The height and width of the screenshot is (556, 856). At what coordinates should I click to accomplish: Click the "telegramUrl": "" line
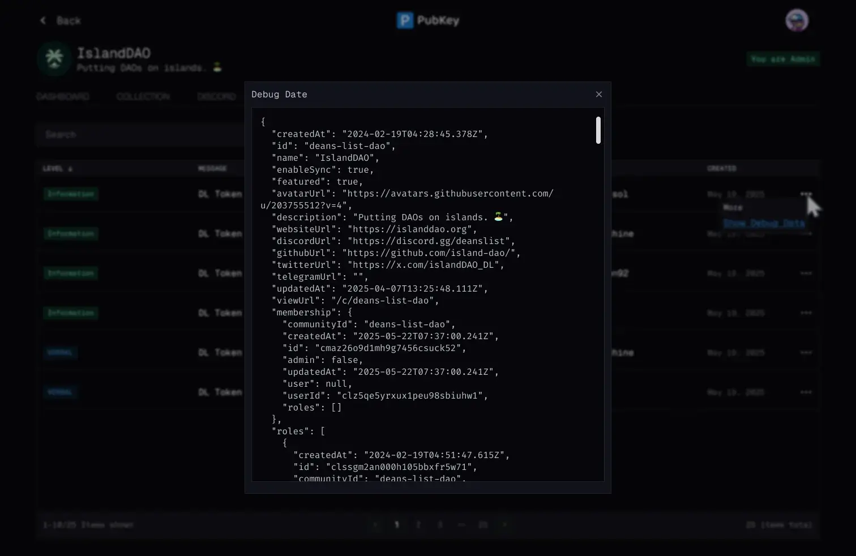point(320,277)
